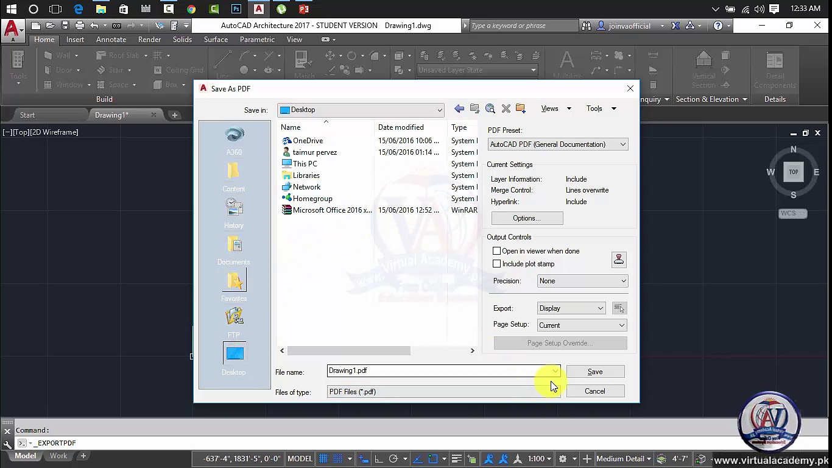Screen dimensions: 832x468
Task: Sort files by the Name column header
Action: tap(326, 127)
